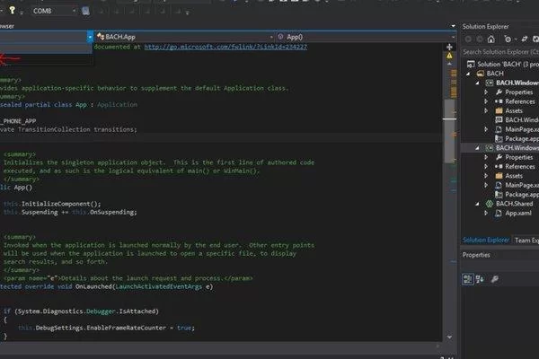Select BACH.Shared project name
This screenshot has height=359, width=539.
point(514,204)
